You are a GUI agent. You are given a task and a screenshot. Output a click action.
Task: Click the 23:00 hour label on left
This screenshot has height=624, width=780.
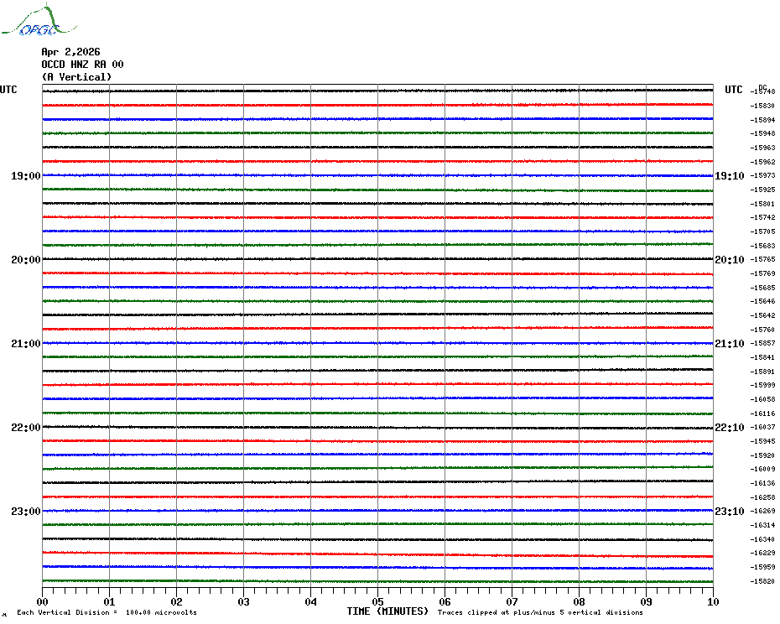click(x=25, y=512)
